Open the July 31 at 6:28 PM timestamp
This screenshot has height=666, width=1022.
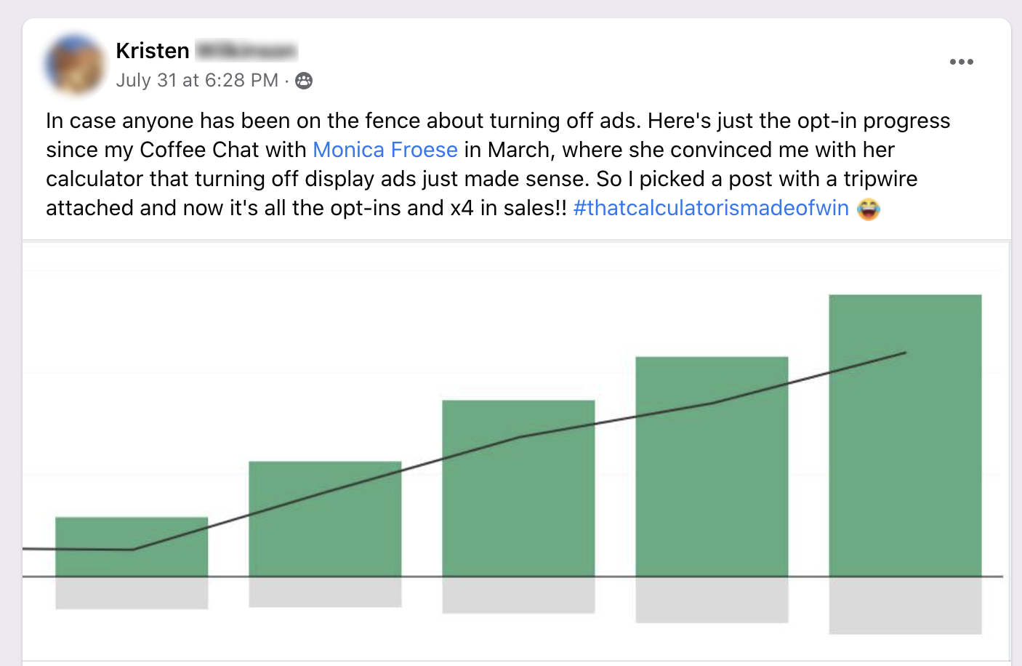click(x=197, y=81)
